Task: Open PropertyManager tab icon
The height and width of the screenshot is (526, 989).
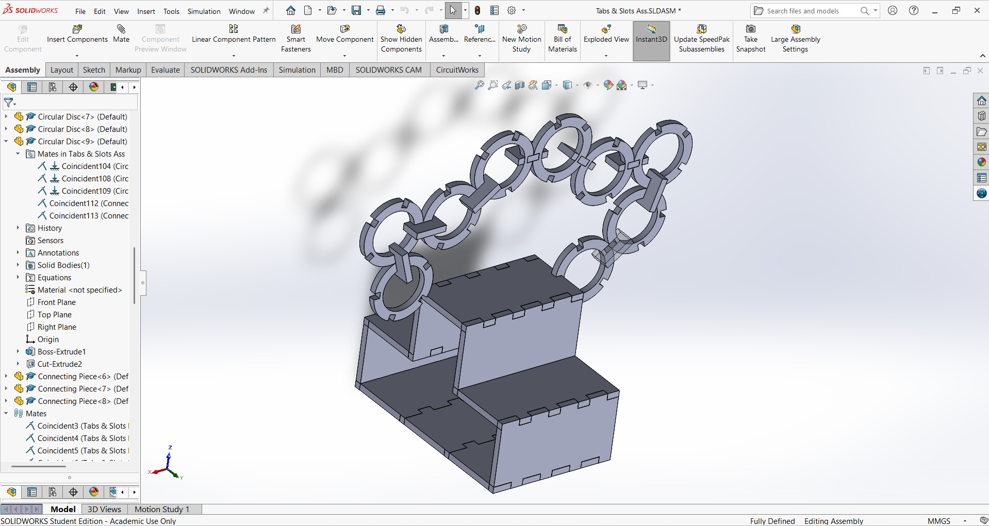Action: (32, 87)
